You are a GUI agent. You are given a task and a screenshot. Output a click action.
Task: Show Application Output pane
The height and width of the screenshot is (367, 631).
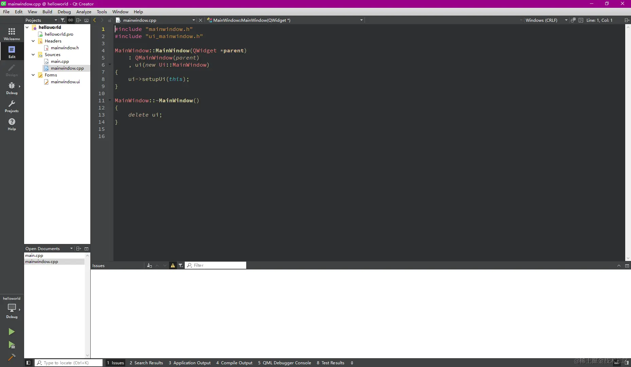coord(190,363)
